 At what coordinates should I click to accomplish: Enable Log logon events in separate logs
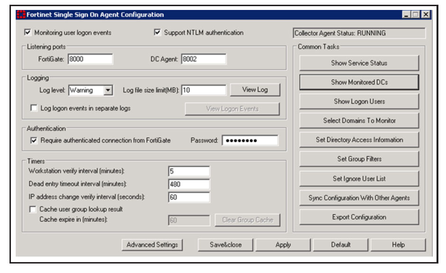coord(34,108)
